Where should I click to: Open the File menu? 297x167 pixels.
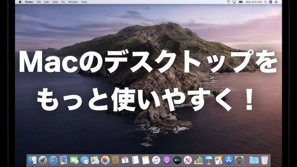click(39, 2)
